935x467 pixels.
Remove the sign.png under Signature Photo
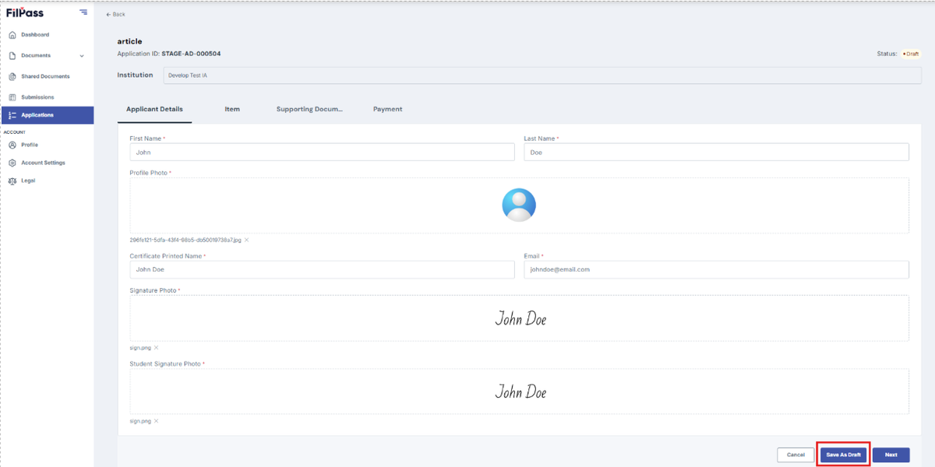click(x=156, y=348)
